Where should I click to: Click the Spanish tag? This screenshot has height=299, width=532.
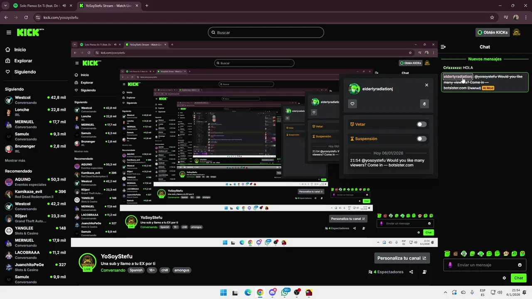point(136,270)
